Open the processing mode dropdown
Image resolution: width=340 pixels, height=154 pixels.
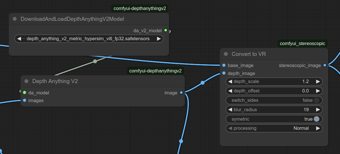click(x=274, y=128)
